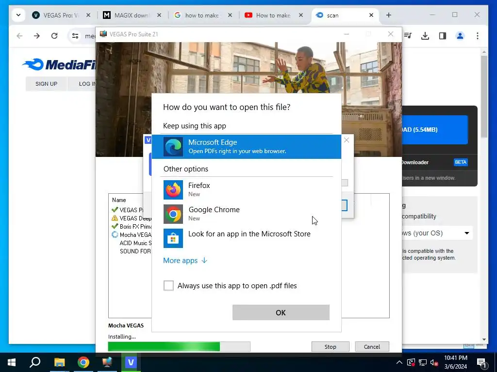Viewport: 497px width, 372px height.
Task: Close the MAGIX download tab
Action: [x=159, y=15]
